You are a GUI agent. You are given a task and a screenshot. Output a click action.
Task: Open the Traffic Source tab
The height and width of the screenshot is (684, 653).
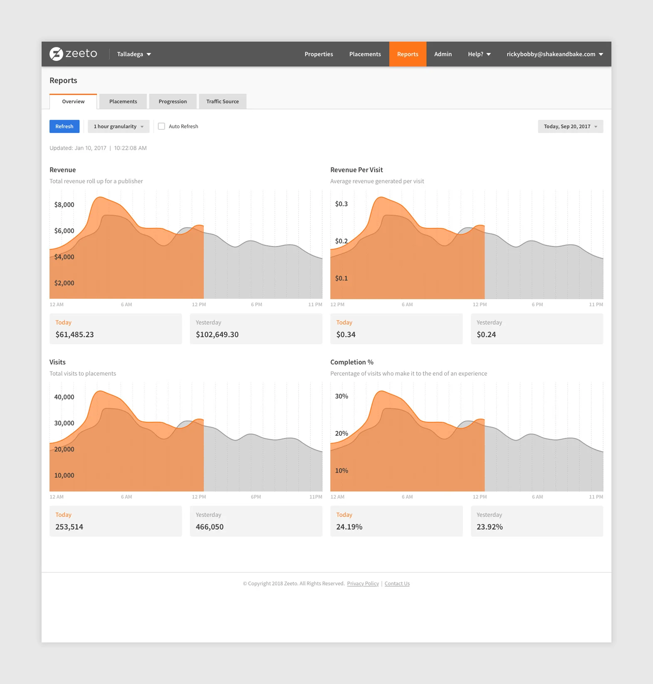point(223,102)
